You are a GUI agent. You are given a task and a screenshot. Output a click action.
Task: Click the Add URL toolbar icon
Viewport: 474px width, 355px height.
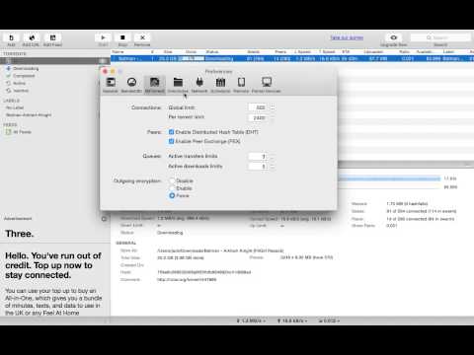[32, 37]
